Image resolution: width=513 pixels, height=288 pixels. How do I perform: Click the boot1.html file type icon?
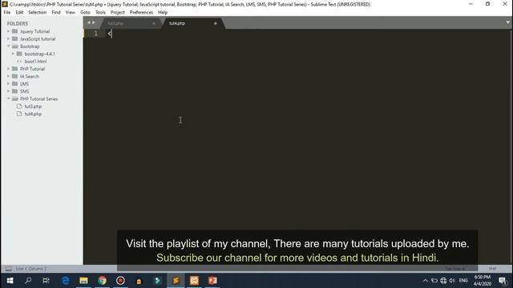(19, 62)
